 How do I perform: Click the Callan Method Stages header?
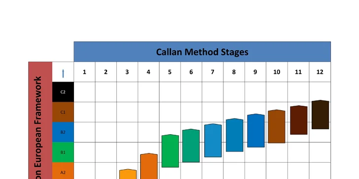pos(202,52)
